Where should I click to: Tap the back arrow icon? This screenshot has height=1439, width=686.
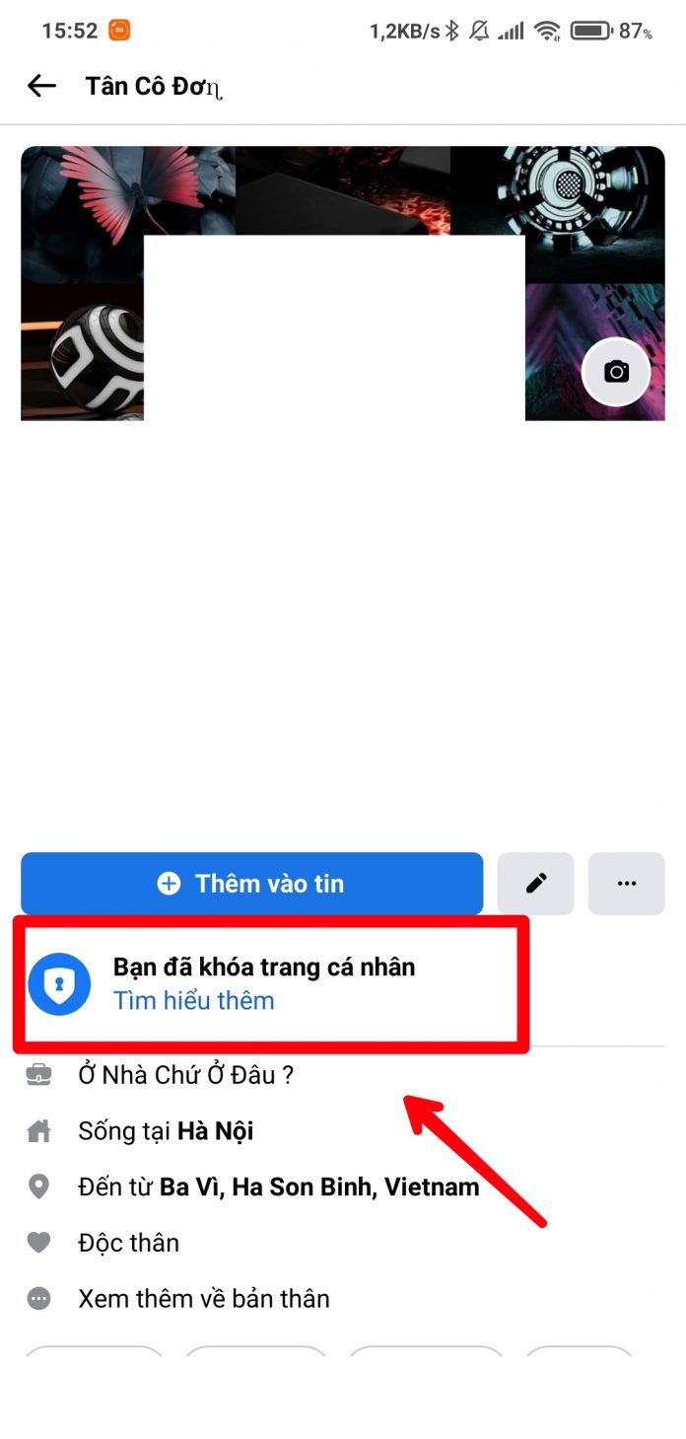[41, 87]
